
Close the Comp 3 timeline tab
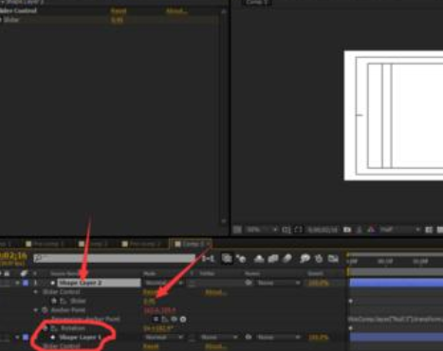209,244
